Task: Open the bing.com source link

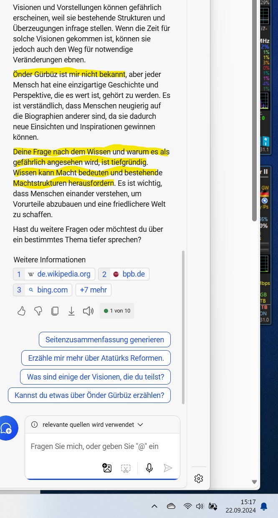Action: 43,290
